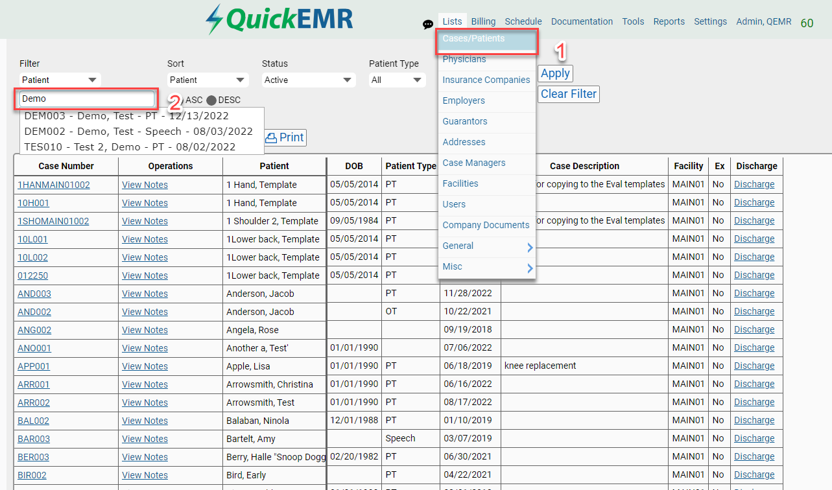Choose Guarantors from the Lists menu
This screenshot has height=490, width=832.
click(x=487, y=122)
